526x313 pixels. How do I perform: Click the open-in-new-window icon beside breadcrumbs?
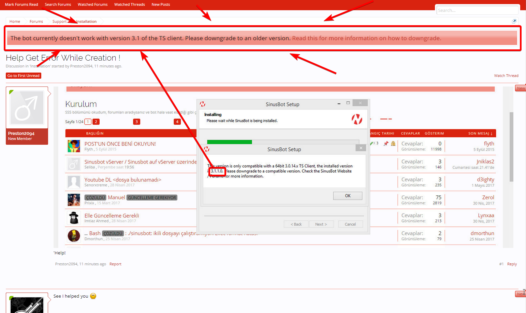click(x=514, y=21)
